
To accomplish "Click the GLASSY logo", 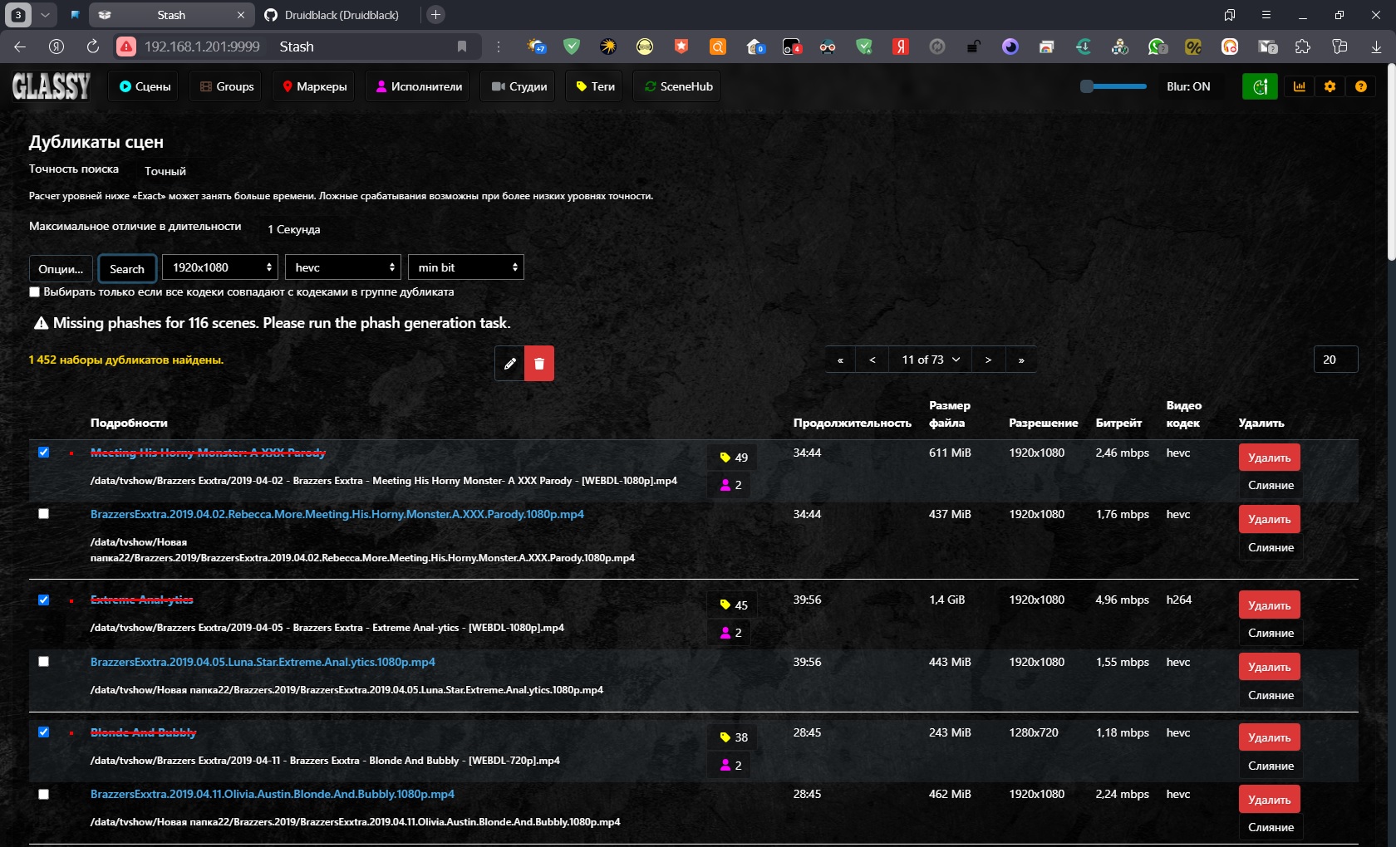I will point(52,86).
